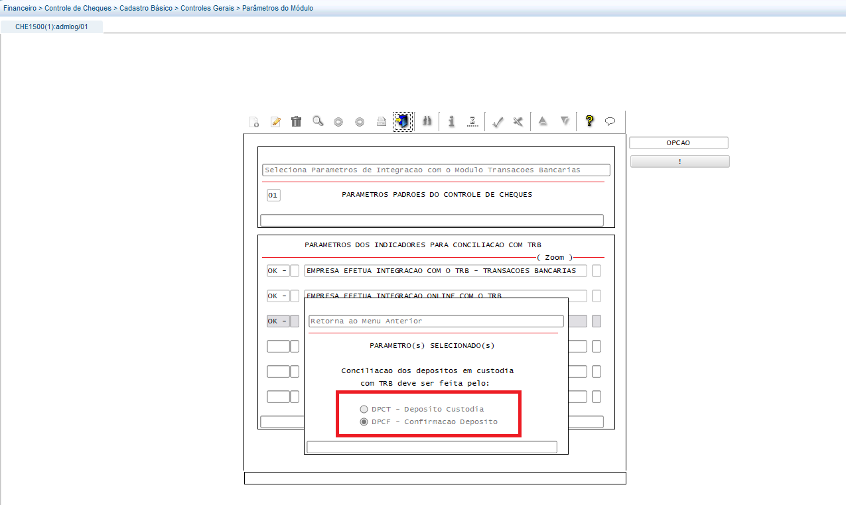Click the speech bubble comment icon
Screen dimensions: 846x505
click(x=610, y=122)
